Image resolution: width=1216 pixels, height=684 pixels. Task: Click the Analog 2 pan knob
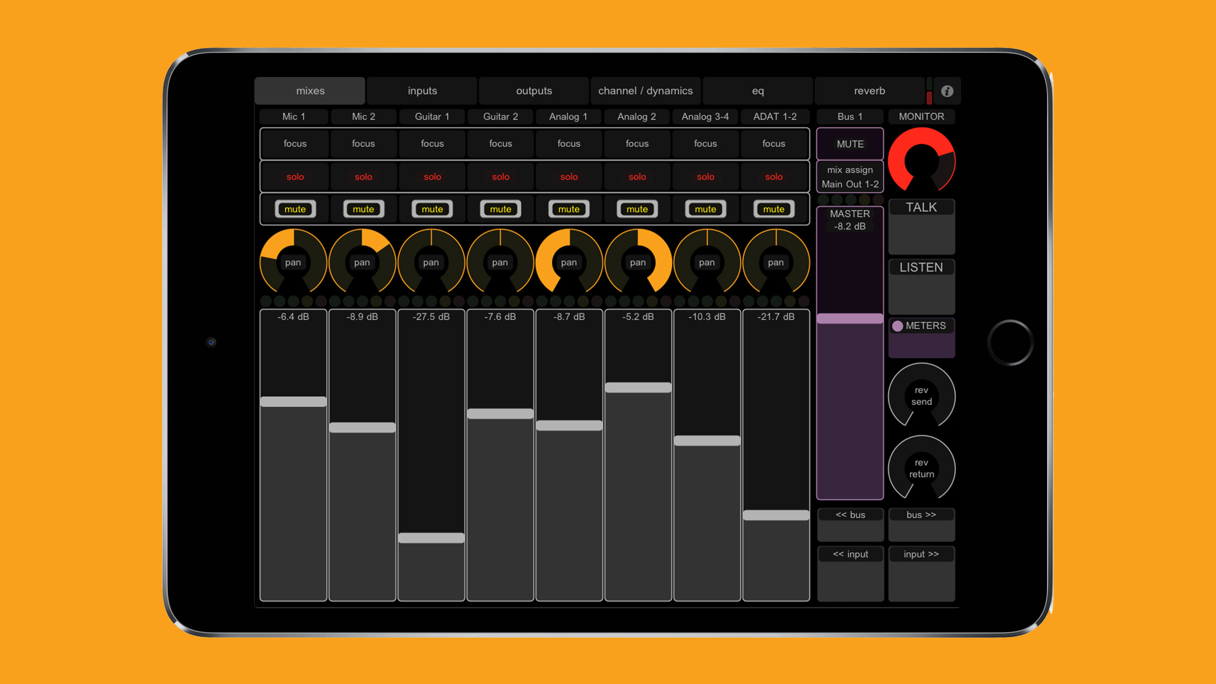pos(638,262)
